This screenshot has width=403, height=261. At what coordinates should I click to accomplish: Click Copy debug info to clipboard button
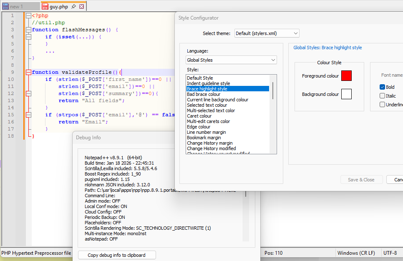pos(117,255)
